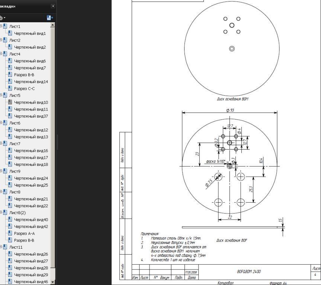
Task: Open the Чертежный вид13 bookmark
Action: [31, 137]
